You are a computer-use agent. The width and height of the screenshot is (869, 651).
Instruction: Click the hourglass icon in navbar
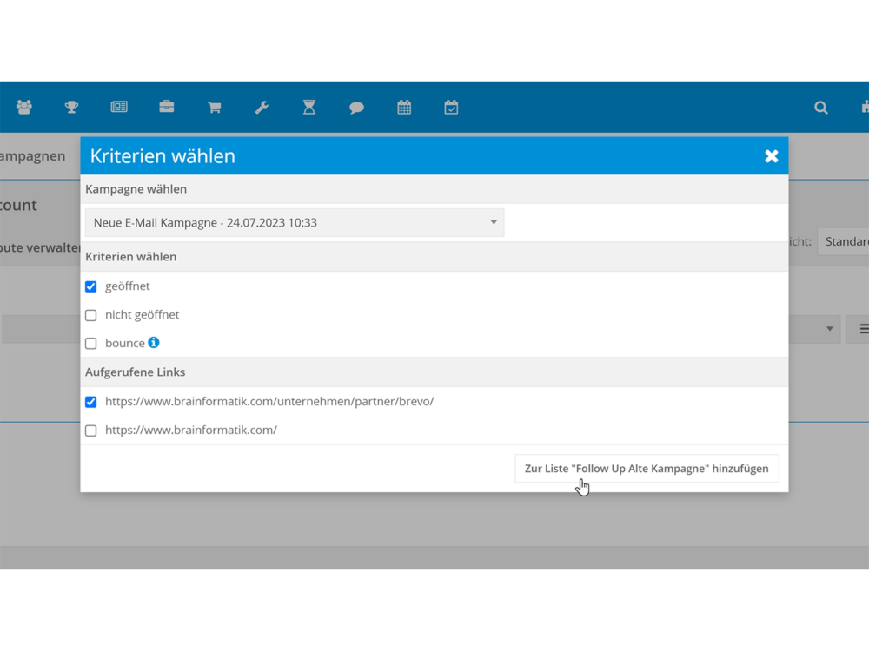pos(309,108)
